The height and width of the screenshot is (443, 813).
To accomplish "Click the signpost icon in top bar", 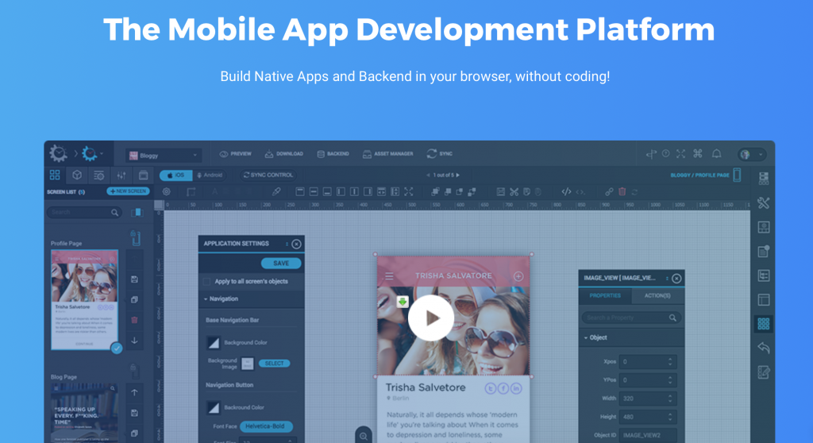I will tap(651, 154).
